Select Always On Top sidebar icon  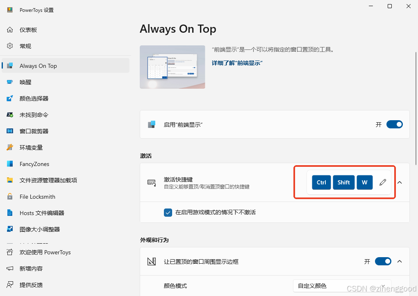(10, 66)
